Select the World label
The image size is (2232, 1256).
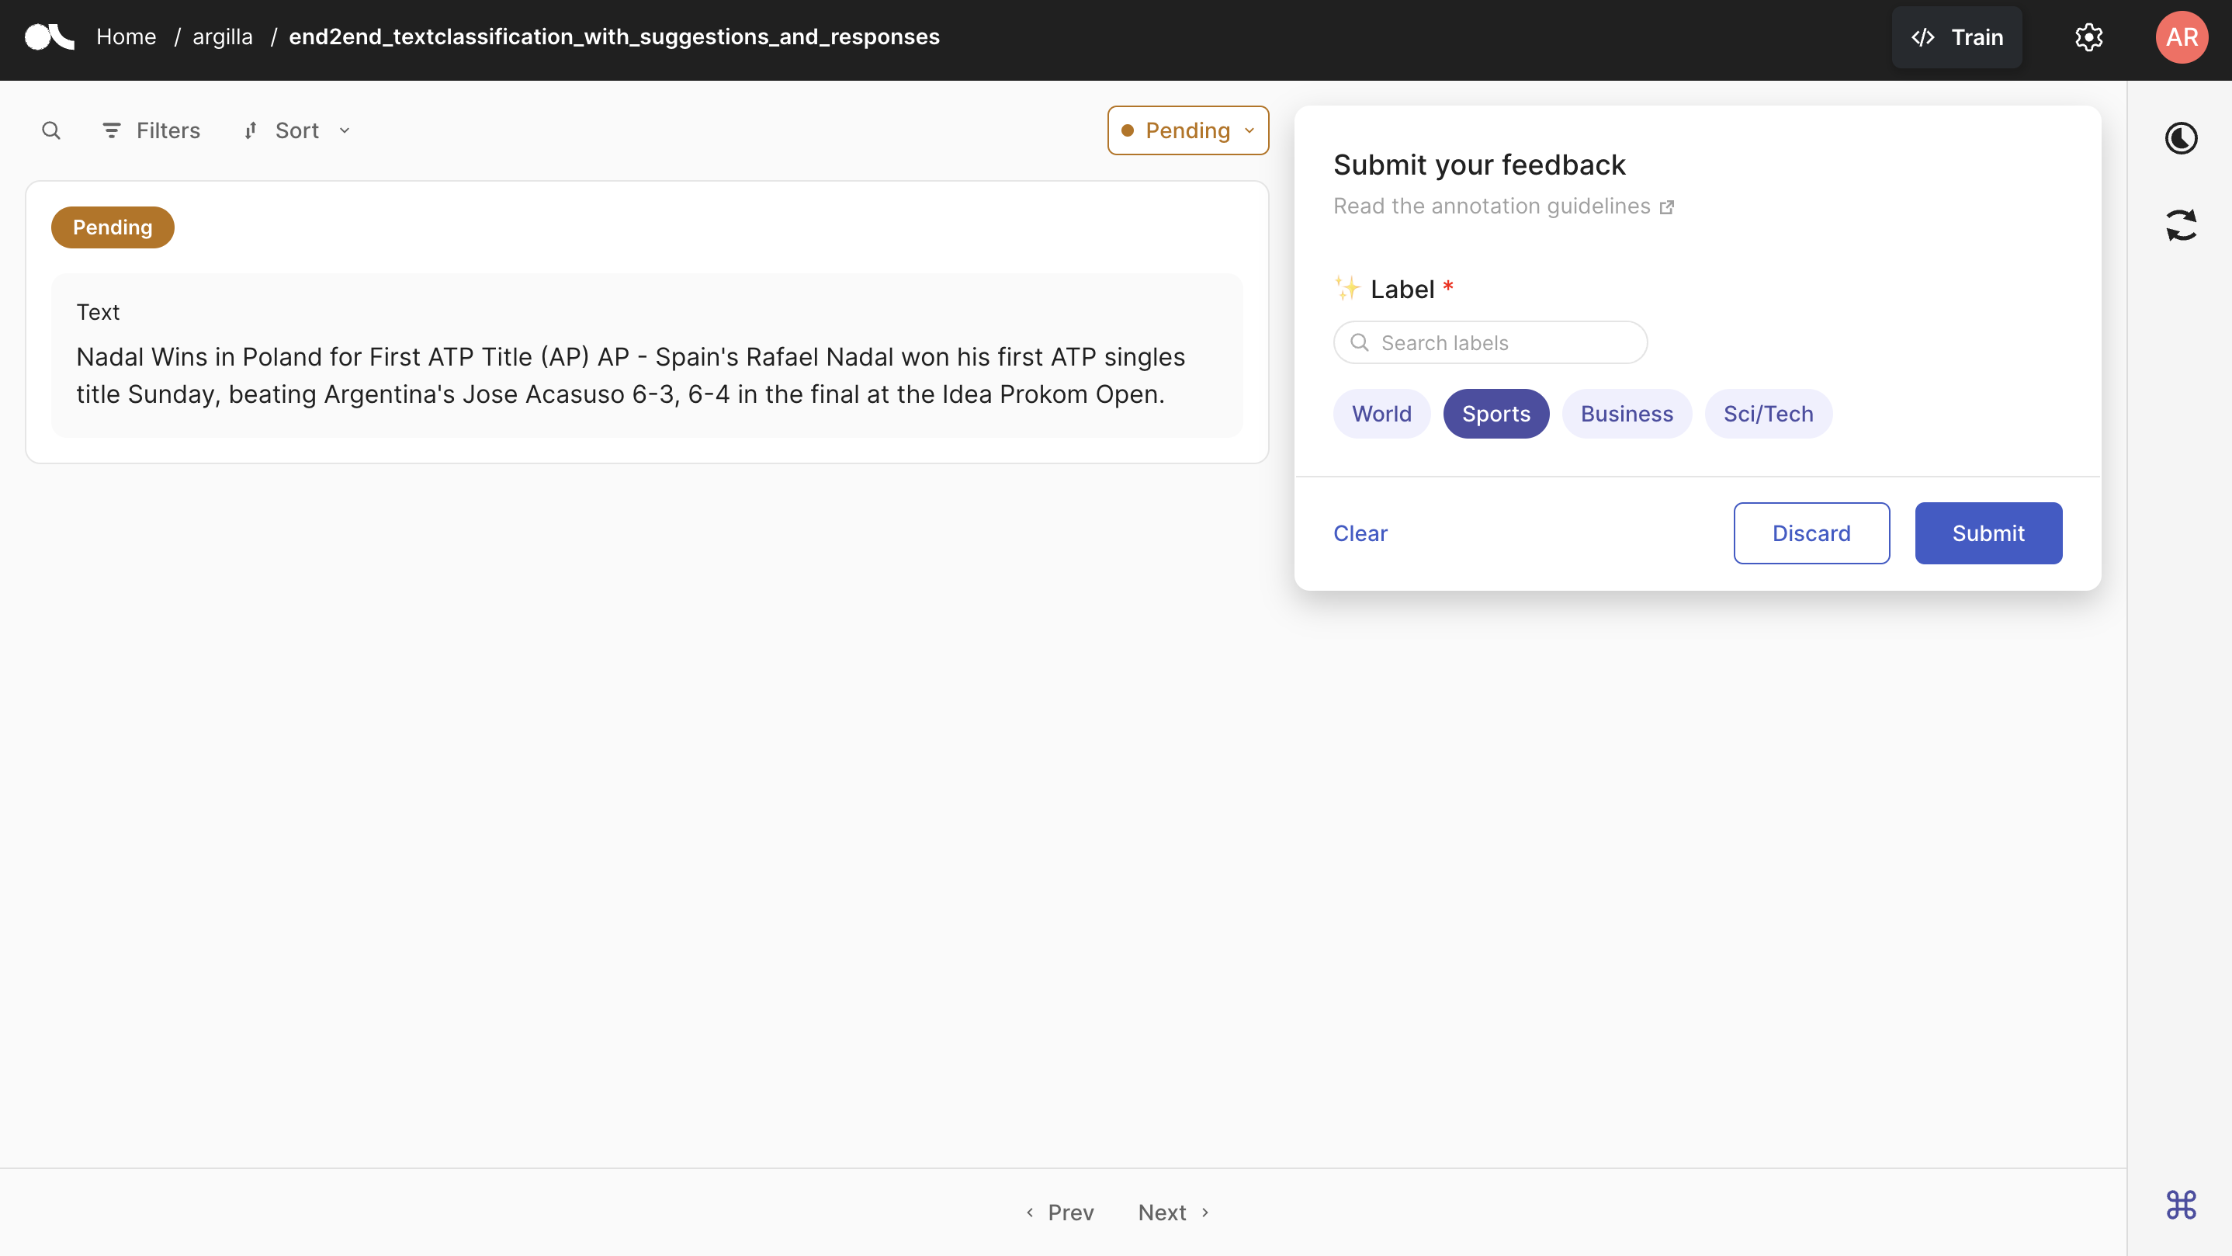coord(1382,414)
